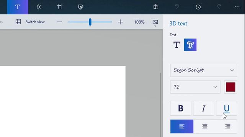Open the Remix 3D library icon
Image resolution: width=245 pixels, height=137 pixels.
click(81, 7)
